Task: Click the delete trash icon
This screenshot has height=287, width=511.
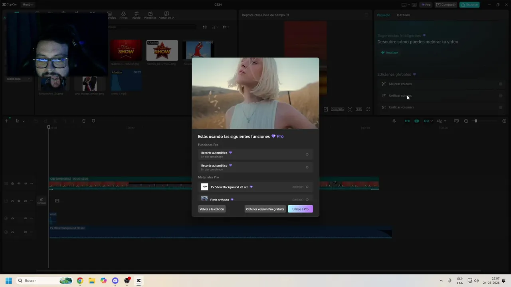Action: click(84, 121)
